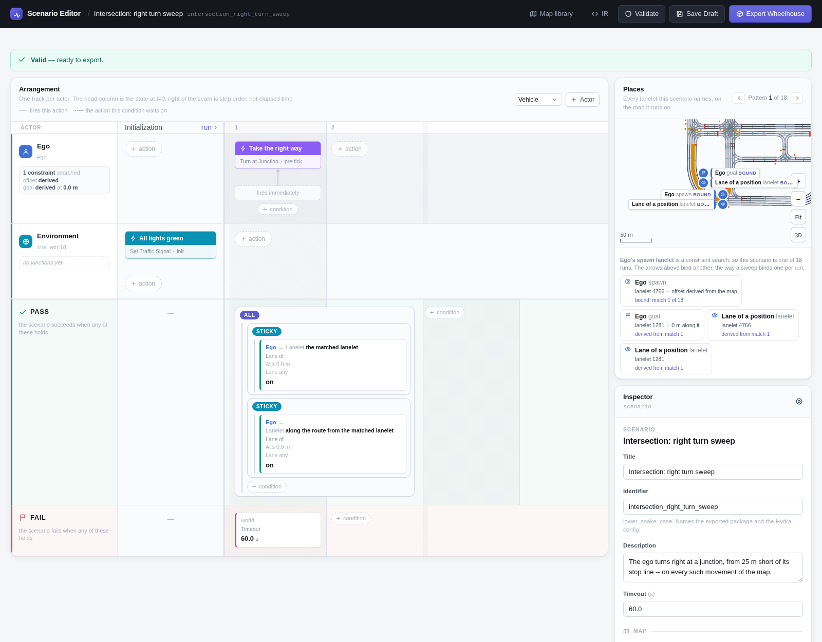Click the Description text area
The height and width of the screenshot is (642, 822).
pyautogui.click(x=713, y=568)
